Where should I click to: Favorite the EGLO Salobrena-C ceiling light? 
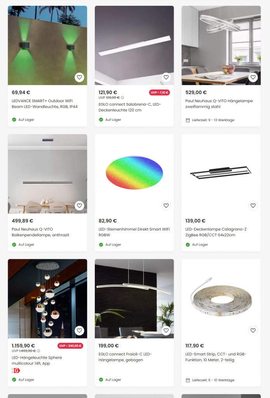(x=166, y=77)
